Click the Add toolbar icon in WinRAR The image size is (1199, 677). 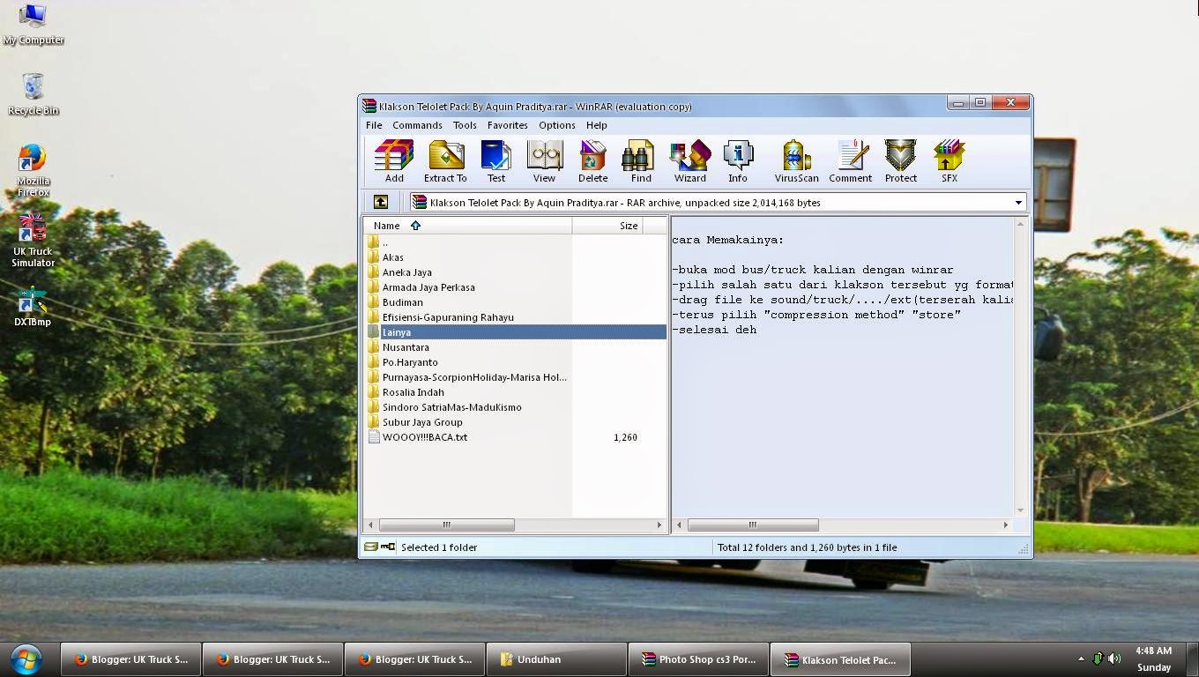click(394, 160)
